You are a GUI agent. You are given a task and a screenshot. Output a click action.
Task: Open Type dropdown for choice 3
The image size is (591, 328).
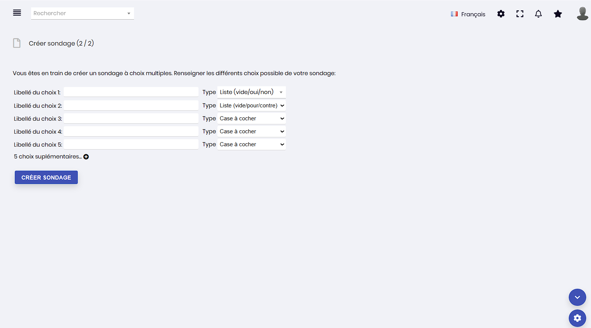(251, 118)
